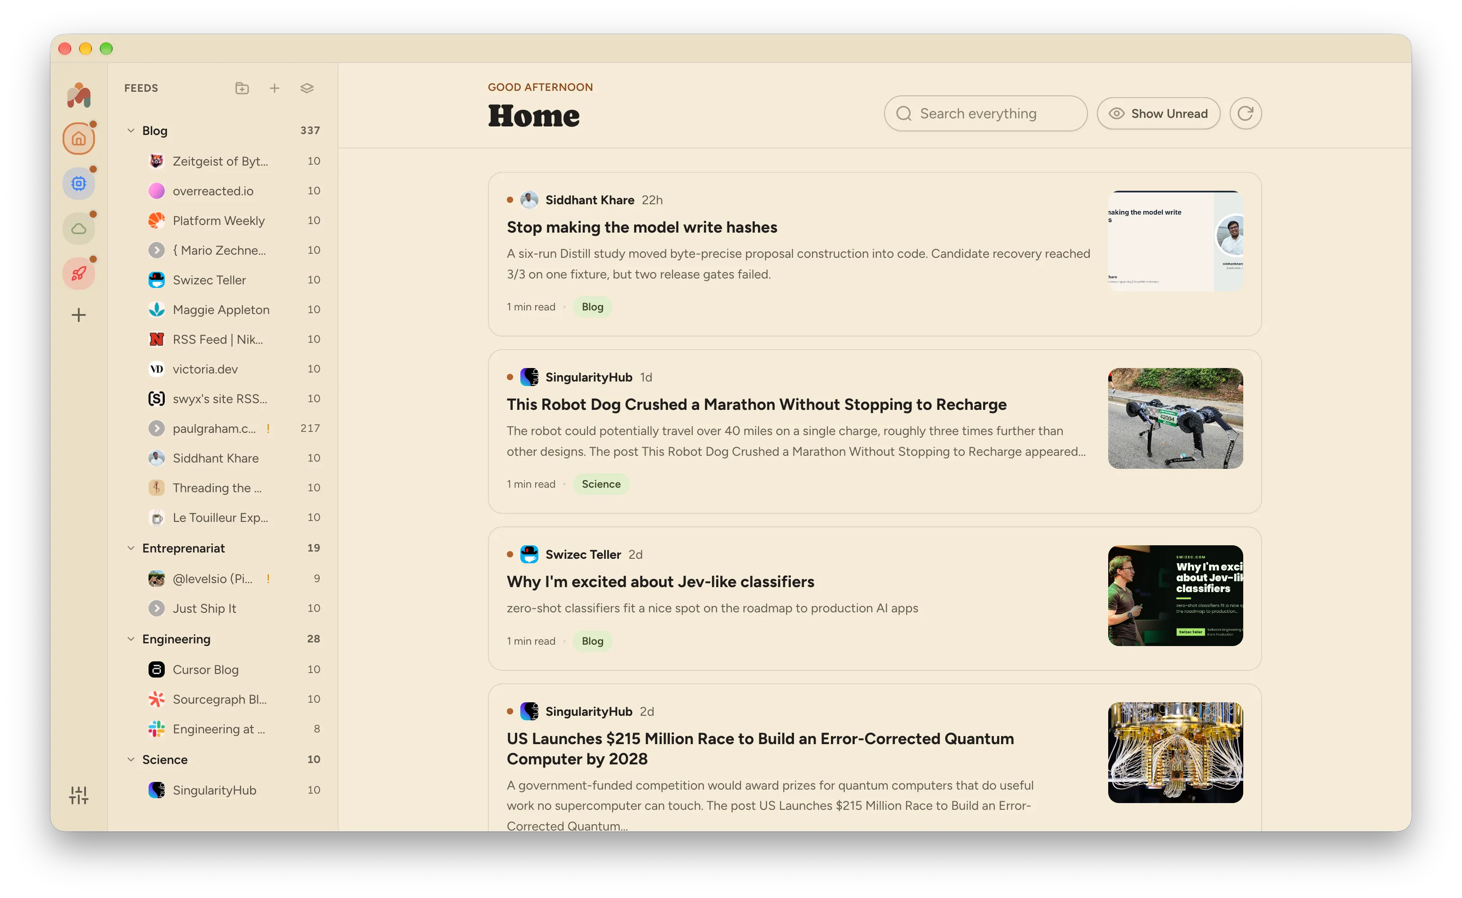
Task: Toggle Show Unread filter
Action: pyautogui.click(x=1159, y=113)
